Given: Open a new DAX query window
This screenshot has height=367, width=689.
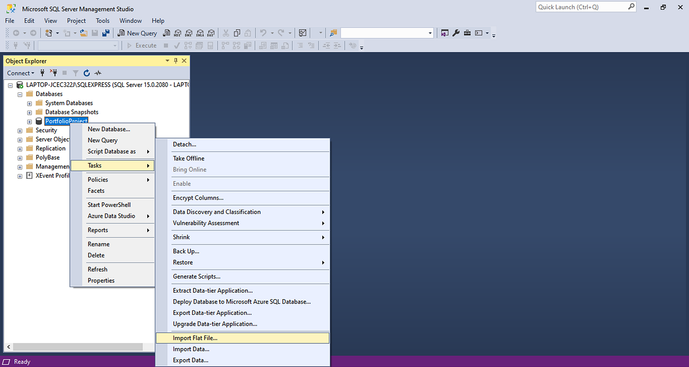Looking at the screenshot, I should tap(211, 33).
